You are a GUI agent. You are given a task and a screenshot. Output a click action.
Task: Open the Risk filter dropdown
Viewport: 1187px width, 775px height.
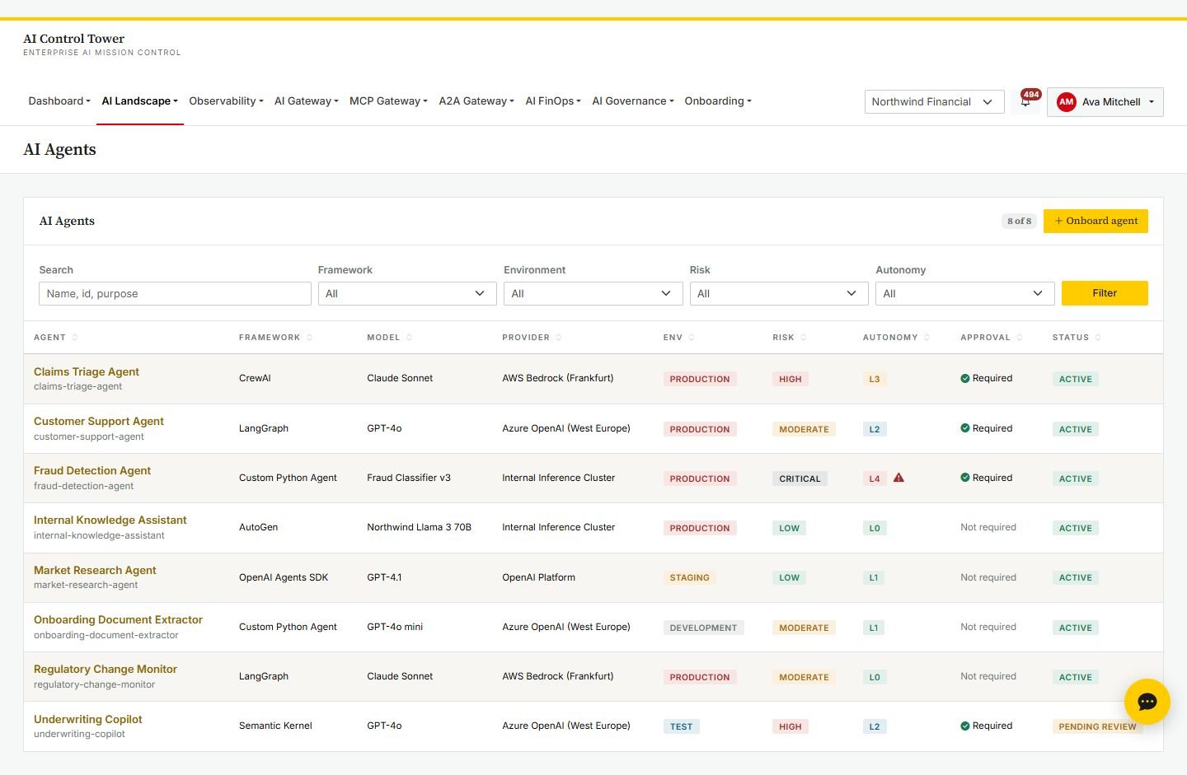pyautogui.click(x=779, y=294)
